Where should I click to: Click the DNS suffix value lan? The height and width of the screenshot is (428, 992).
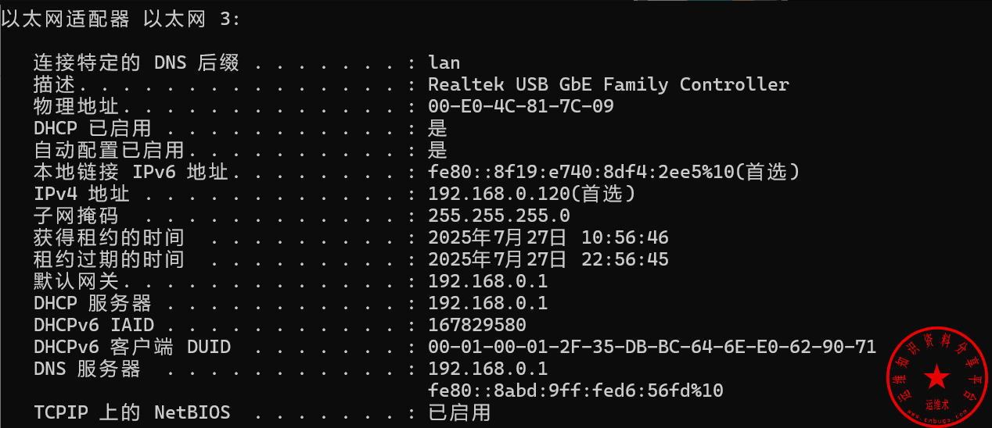click(x=444, y=62)
